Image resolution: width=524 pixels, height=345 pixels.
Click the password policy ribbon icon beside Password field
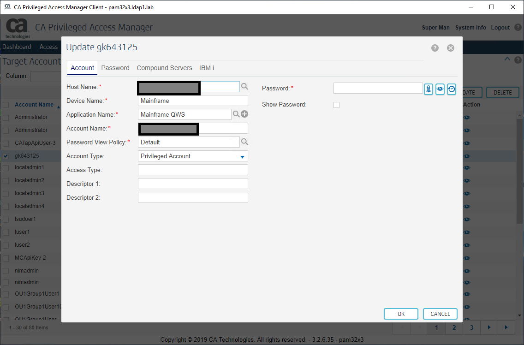[429, 89]
